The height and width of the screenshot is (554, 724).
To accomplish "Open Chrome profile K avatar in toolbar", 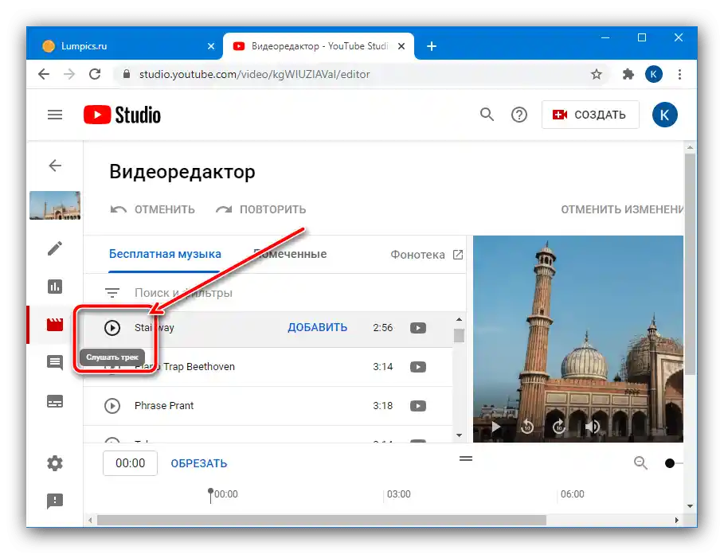I will tap(654, 74).
